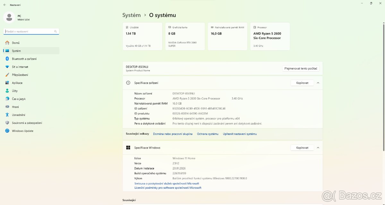Click the Procesor card icon
Image resolution: width=385 pixels, height=205 pixels.
tap(254, 27)
